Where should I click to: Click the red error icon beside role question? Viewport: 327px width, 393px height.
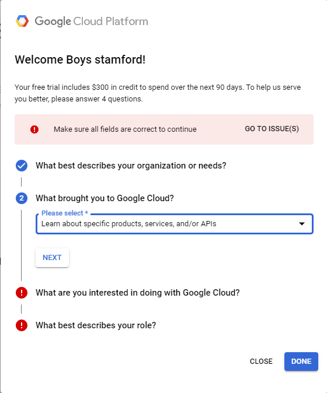pyautogui.click(x=22, y=325)
